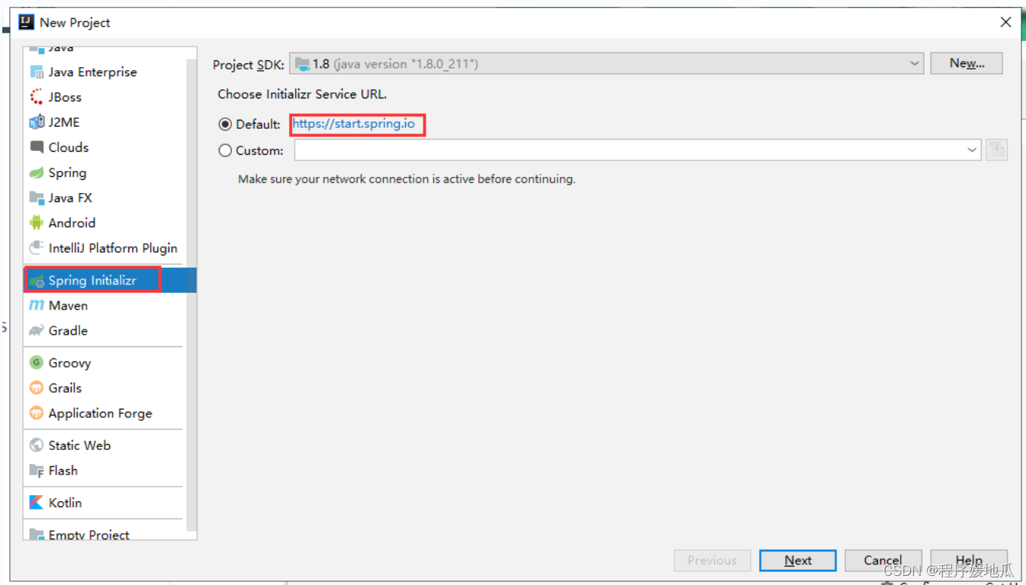Select IntelliJ Platform Plugin entry
The height and width of the screenshot is (585, 1026).
tap(103, 248)
